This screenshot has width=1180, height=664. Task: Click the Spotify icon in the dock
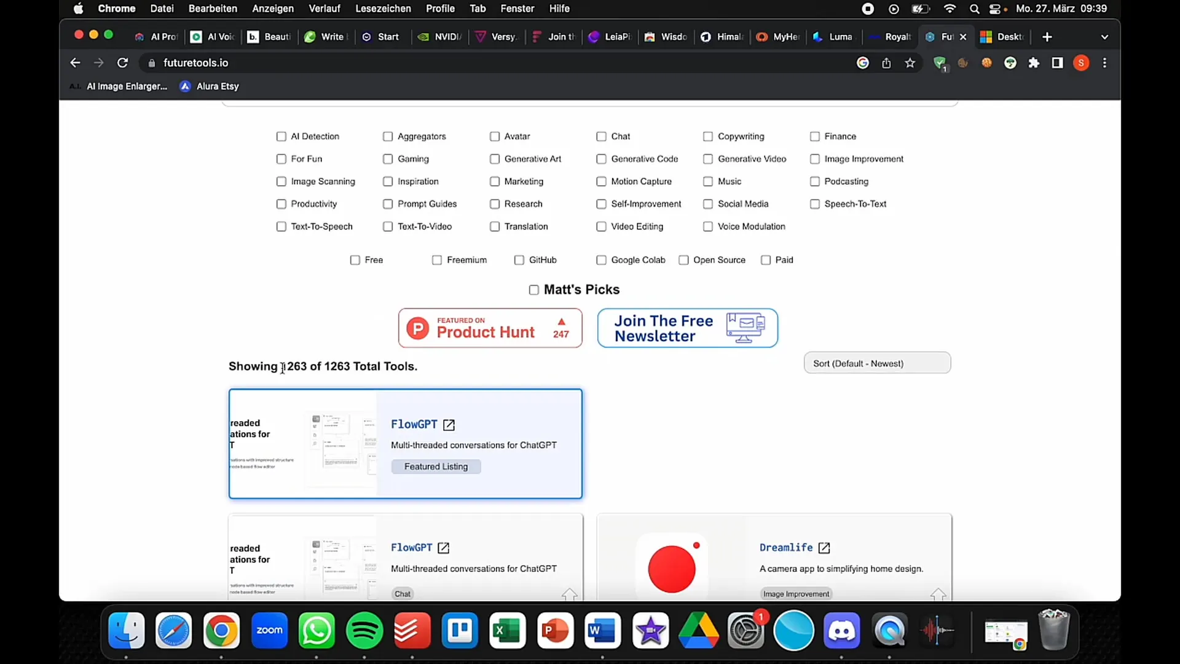364,630
